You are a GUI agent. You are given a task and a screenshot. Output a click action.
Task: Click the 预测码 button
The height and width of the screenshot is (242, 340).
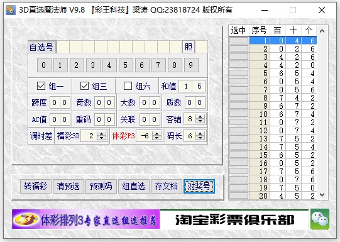[101, 186]
